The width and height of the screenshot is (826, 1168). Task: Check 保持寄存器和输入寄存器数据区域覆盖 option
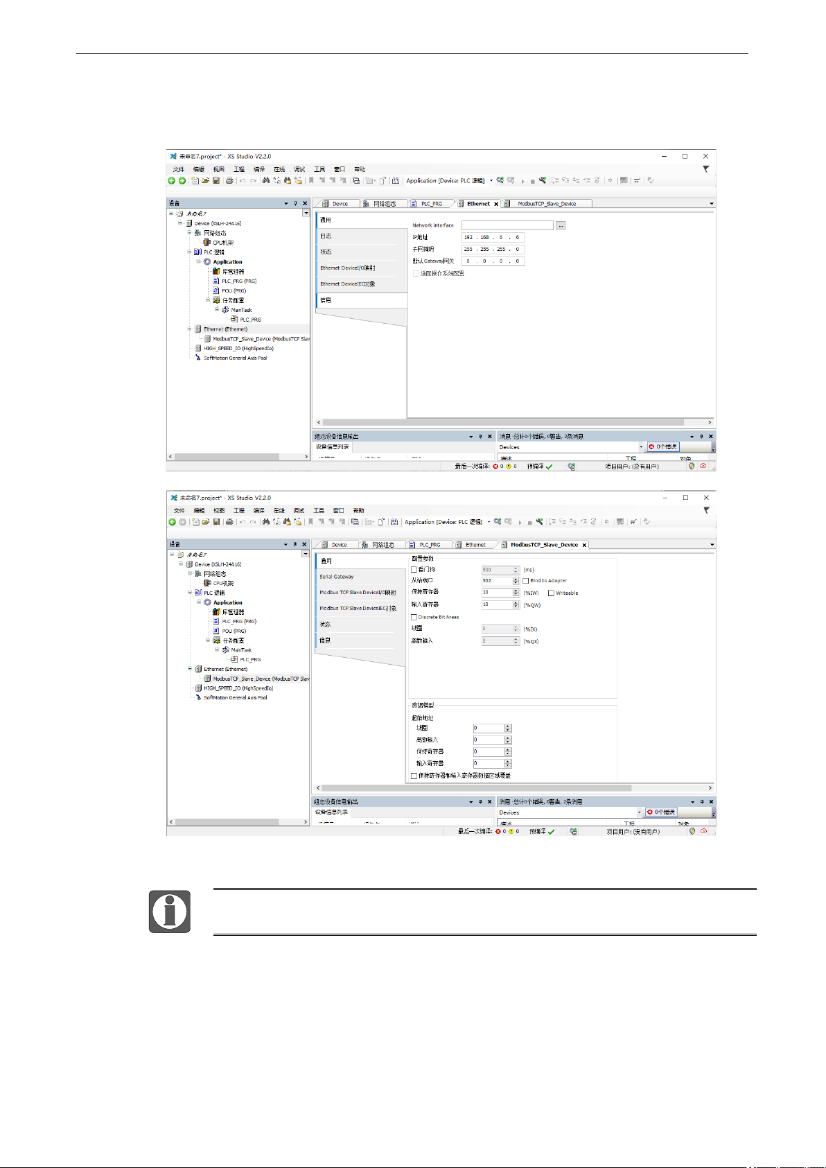[414, 776]
